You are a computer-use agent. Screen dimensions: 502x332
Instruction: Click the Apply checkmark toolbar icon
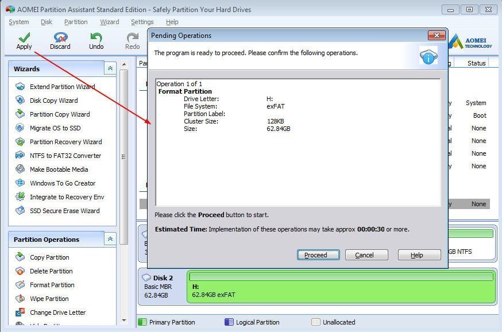pyautogui.click(x=24, y=37)
